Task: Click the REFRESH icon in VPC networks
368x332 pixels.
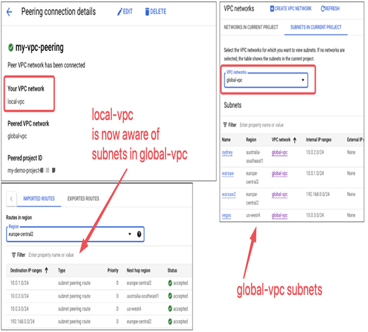Action: (322, 9)
